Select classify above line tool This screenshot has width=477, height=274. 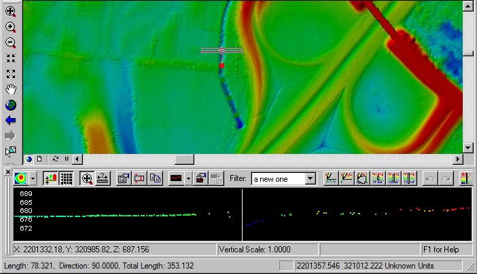coord(331,178)
